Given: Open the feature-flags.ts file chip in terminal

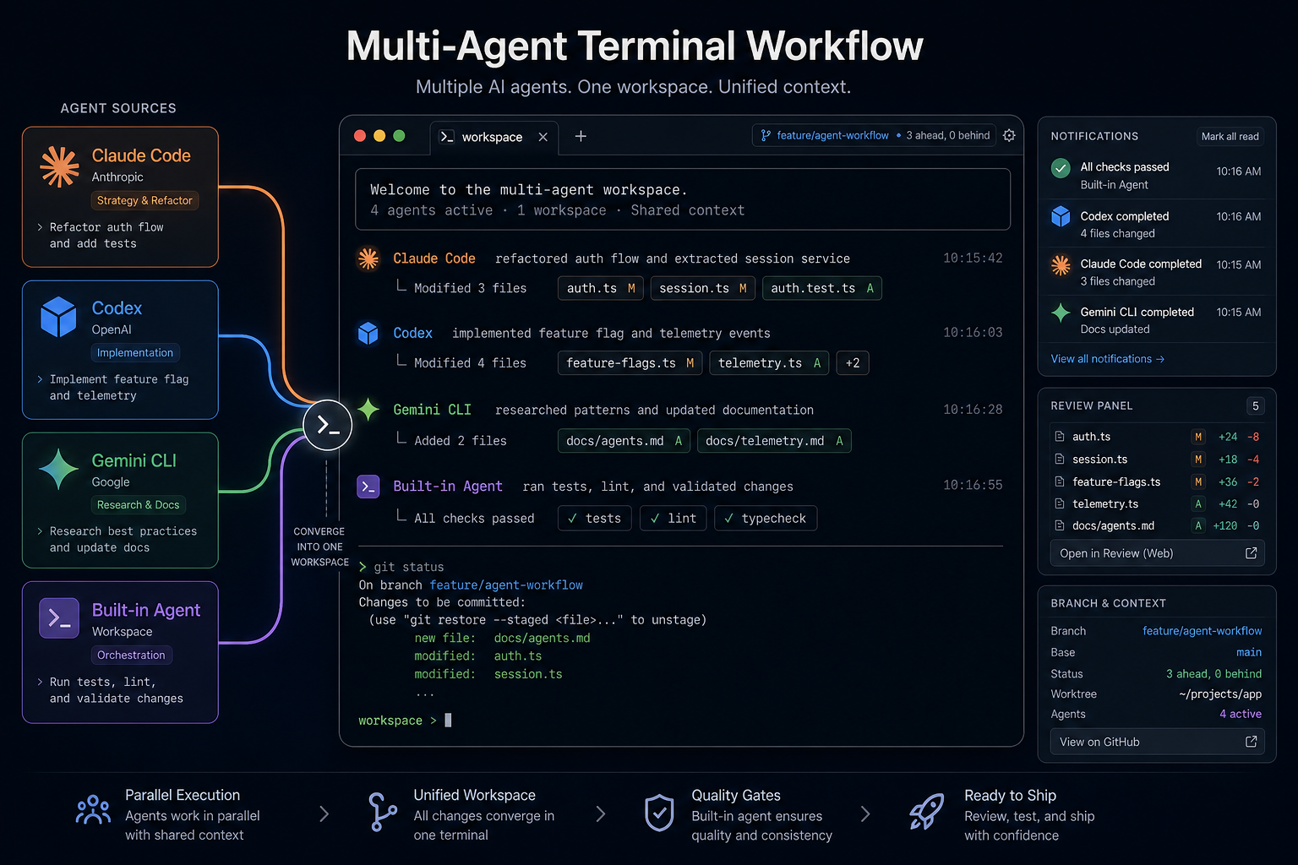Looking at the screenshot, I should 630,363.
